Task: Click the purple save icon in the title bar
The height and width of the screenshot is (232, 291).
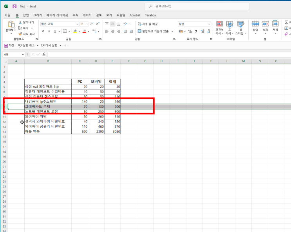Action: (x=14, y=6)
